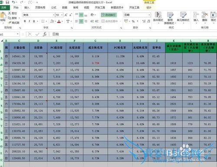Toggle center horizontal alignment (highlighted, lower row)

point(81,21)
